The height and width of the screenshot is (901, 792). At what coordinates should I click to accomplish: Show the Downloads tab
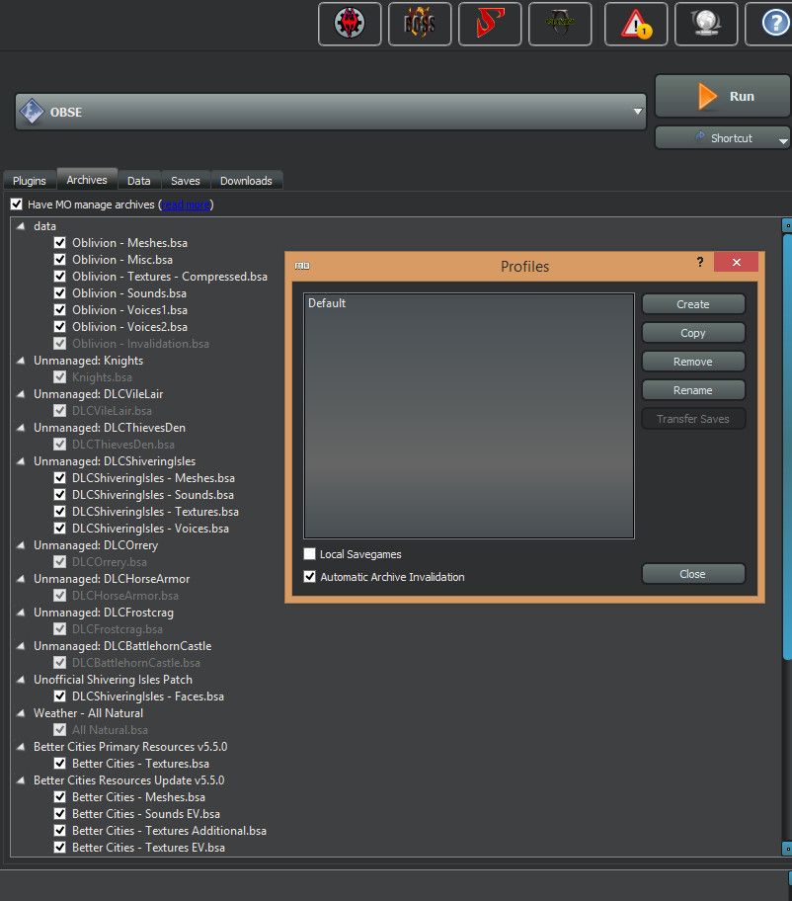coord(246,181)
